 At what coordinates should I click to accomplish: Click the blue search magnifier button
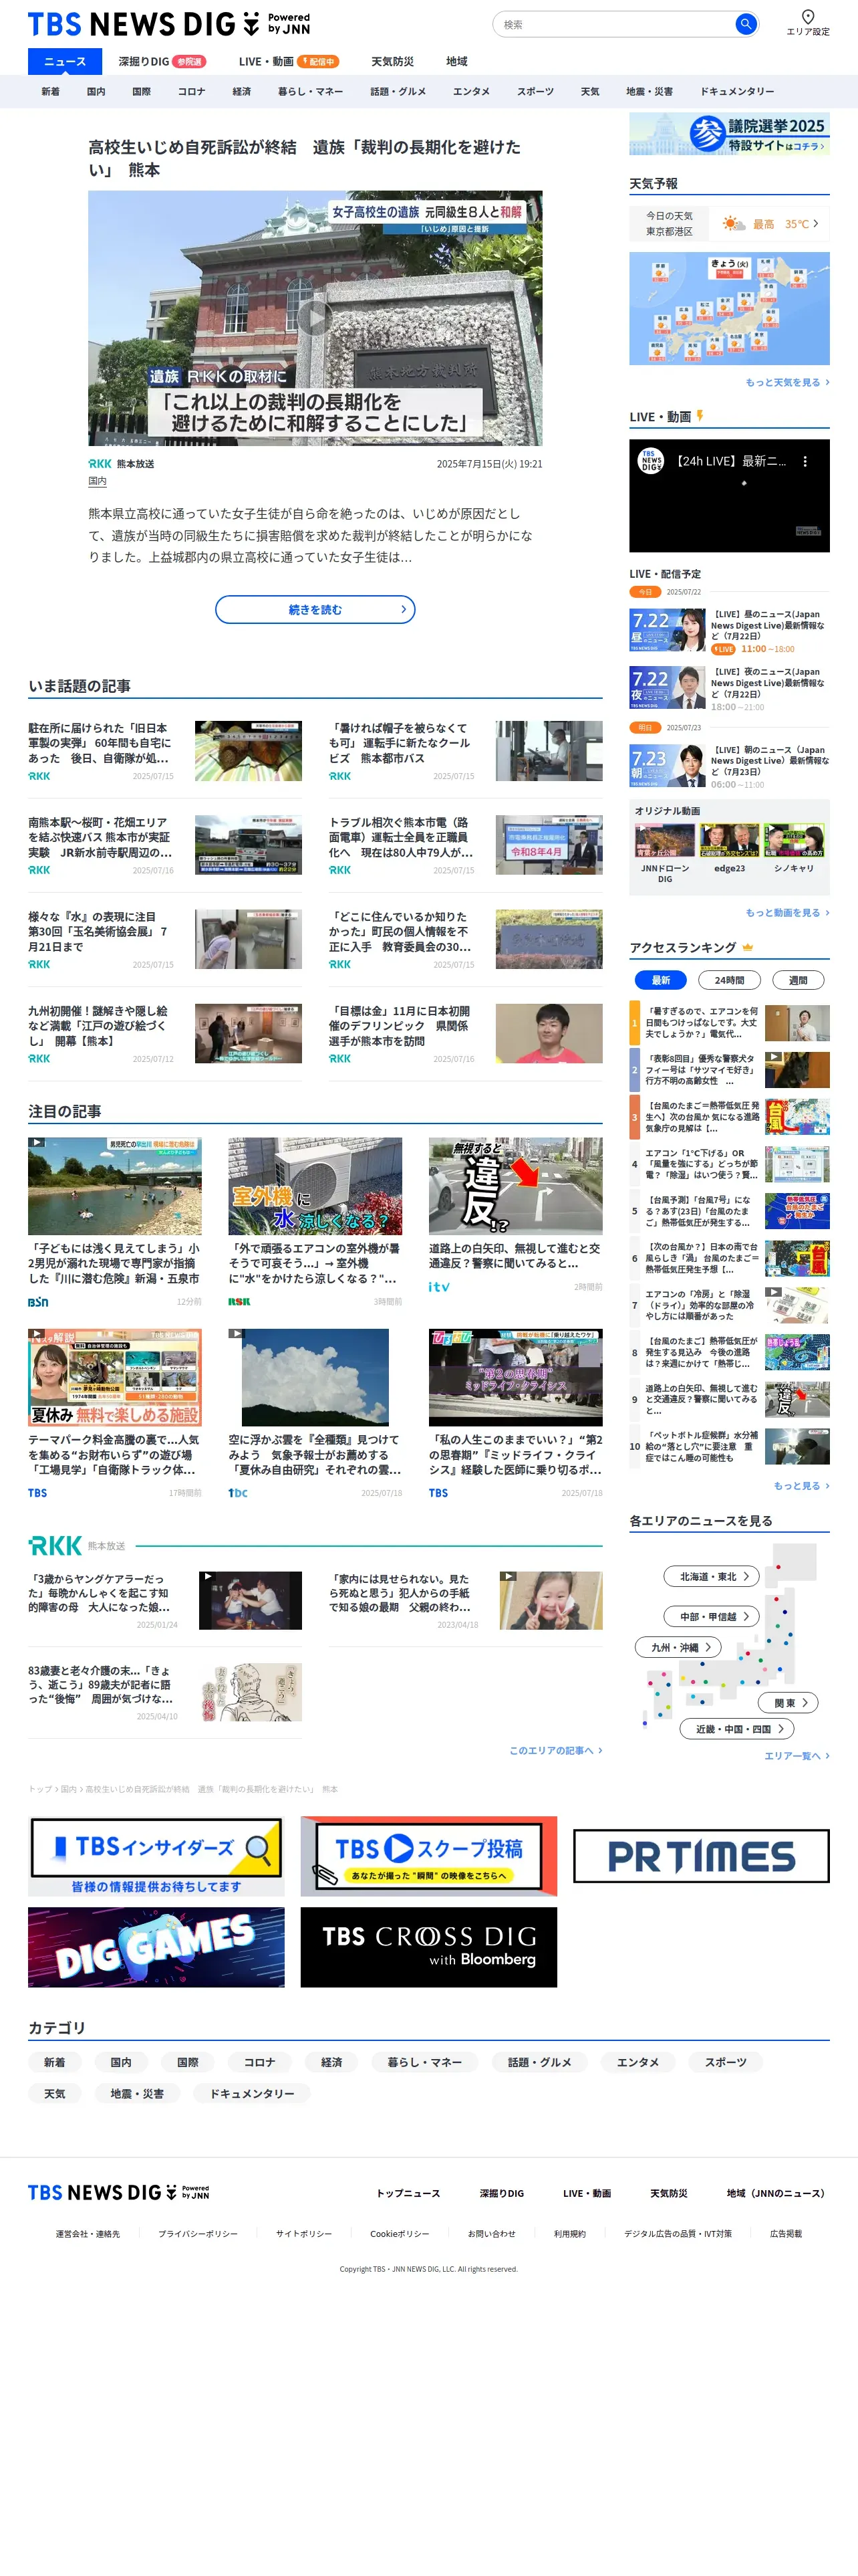click(x=745, y=24)
